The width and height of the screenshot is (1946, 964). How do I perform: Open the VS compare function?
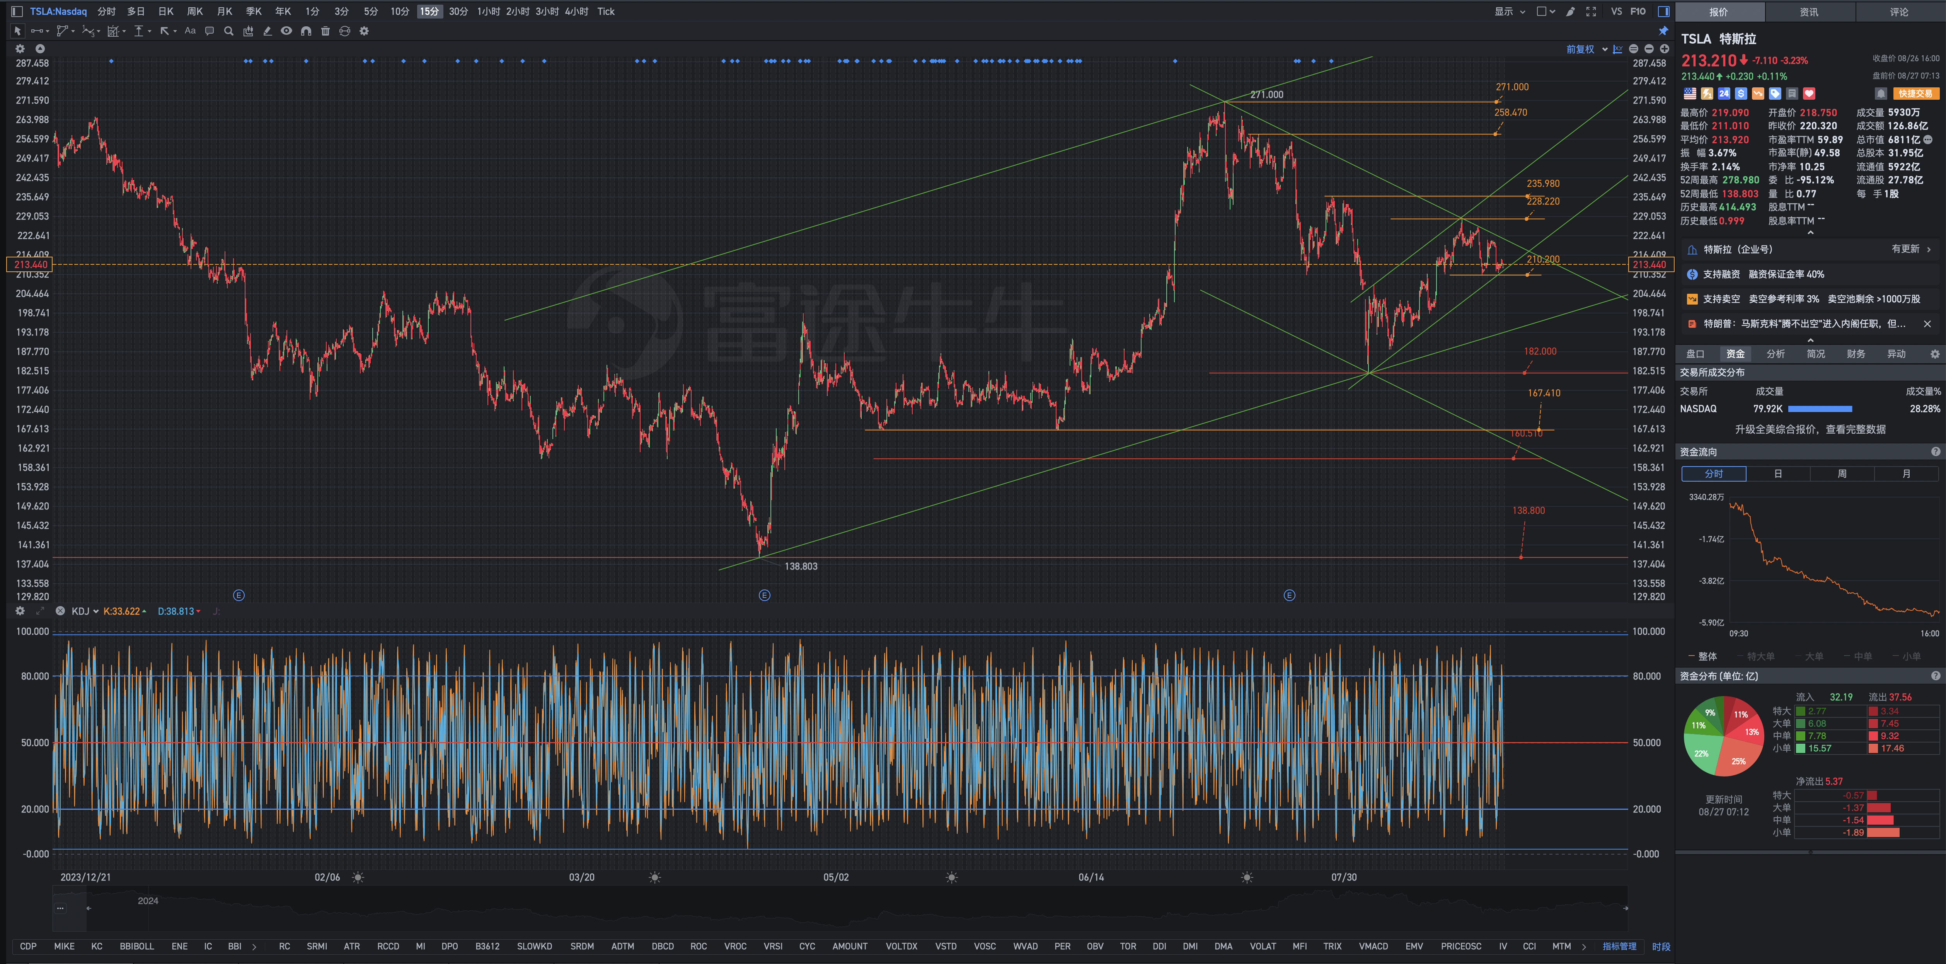point(1616,11)
